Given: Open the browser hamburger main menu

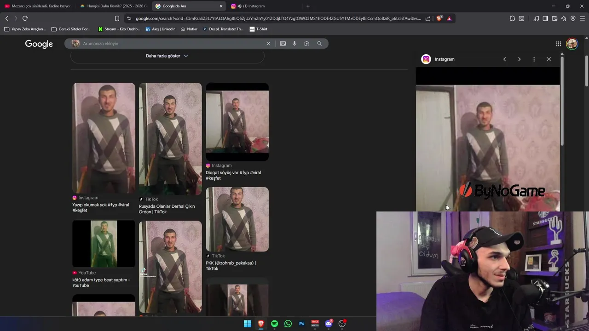Looking at the screenshot, I should [x=583, y=18].
